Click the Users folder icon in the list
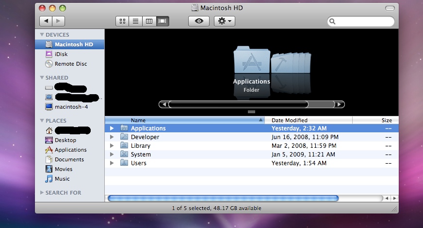This screenshot has width=423, height=228. [x=124, y=163]
